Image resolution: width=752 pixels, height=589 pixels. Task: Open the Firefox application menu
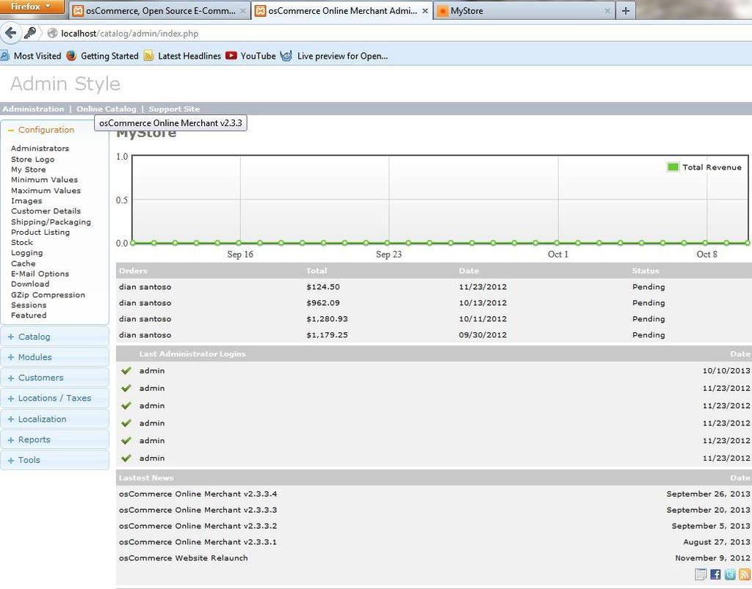click(31, 7)
